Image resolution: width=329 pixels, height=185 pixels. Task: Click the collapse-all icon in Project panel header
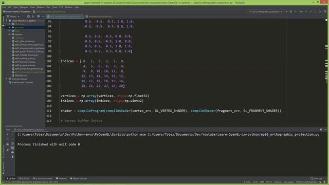pyautogui.click(x=33, y=16)
